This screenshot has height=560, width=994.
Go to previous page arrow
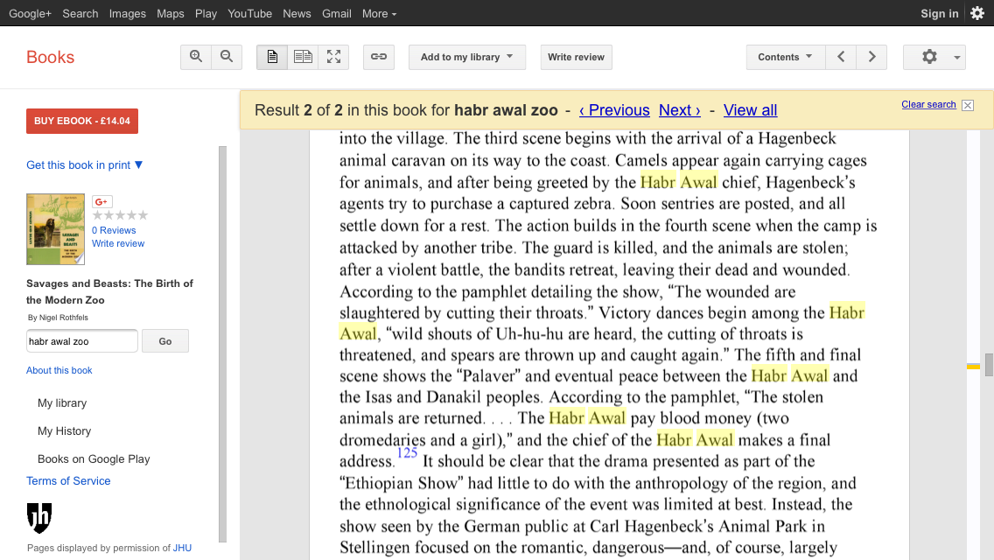[x=841, y=57]
